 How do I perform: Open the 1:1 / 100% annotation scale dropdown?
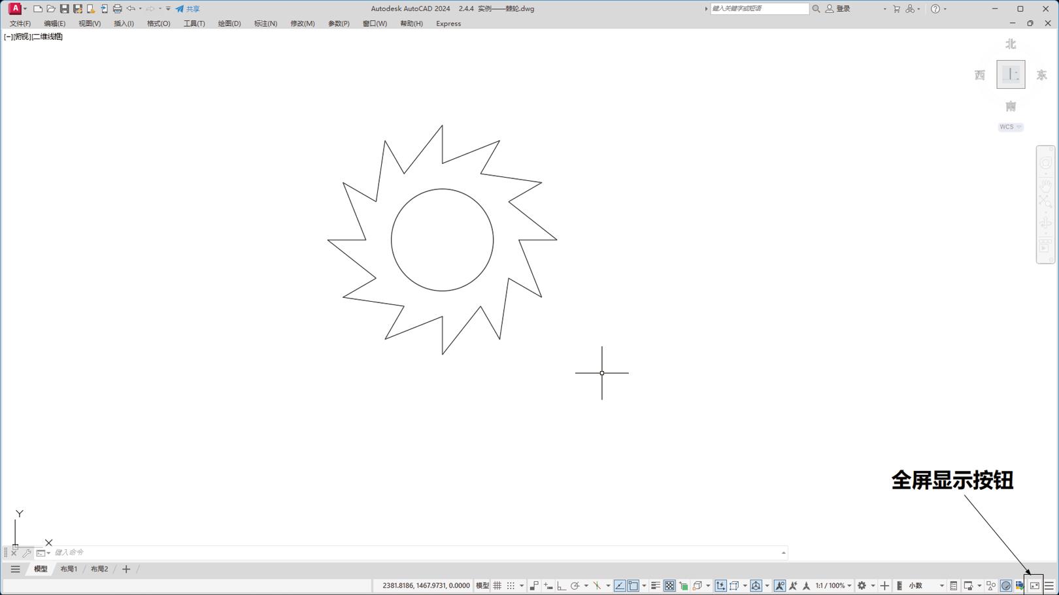tap(833, 586)
